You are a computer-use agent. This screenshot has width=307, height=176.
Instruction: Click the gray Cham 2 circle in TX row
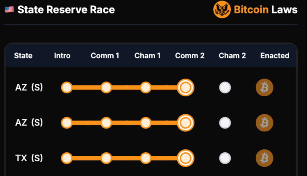225,158
